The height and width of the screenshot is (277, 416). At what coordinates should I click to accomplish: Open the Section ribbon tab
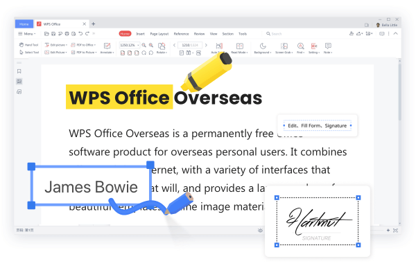coord(228,34)
